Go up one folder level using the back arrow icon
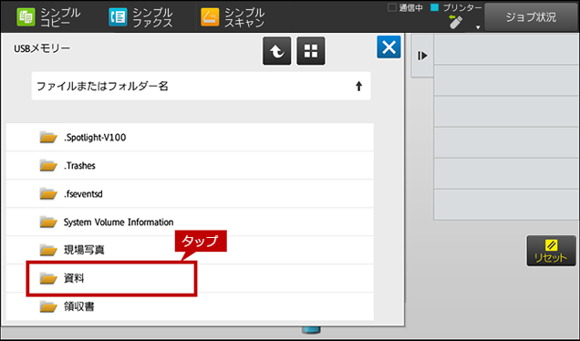The image size is (580, 341). pyautogui.click(x=276, y=51)
